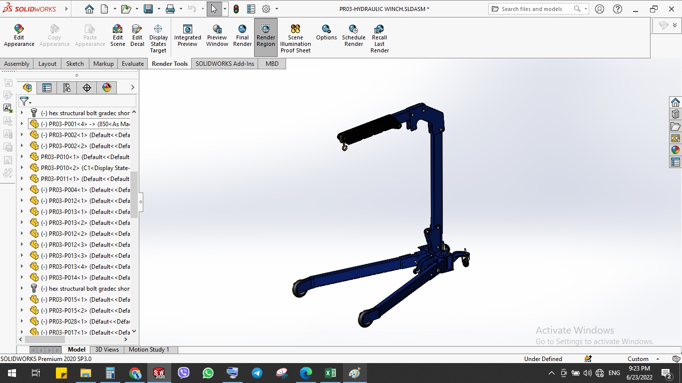Viewport: 682px width, 383px height.
Task: Open Edit Appearance tool
Action: pyautogui.click(x=19, y=36)
